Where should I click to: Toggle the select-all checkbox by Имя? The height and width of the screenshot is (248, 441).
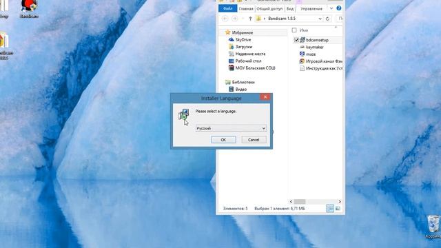click(x=294, y=30)
